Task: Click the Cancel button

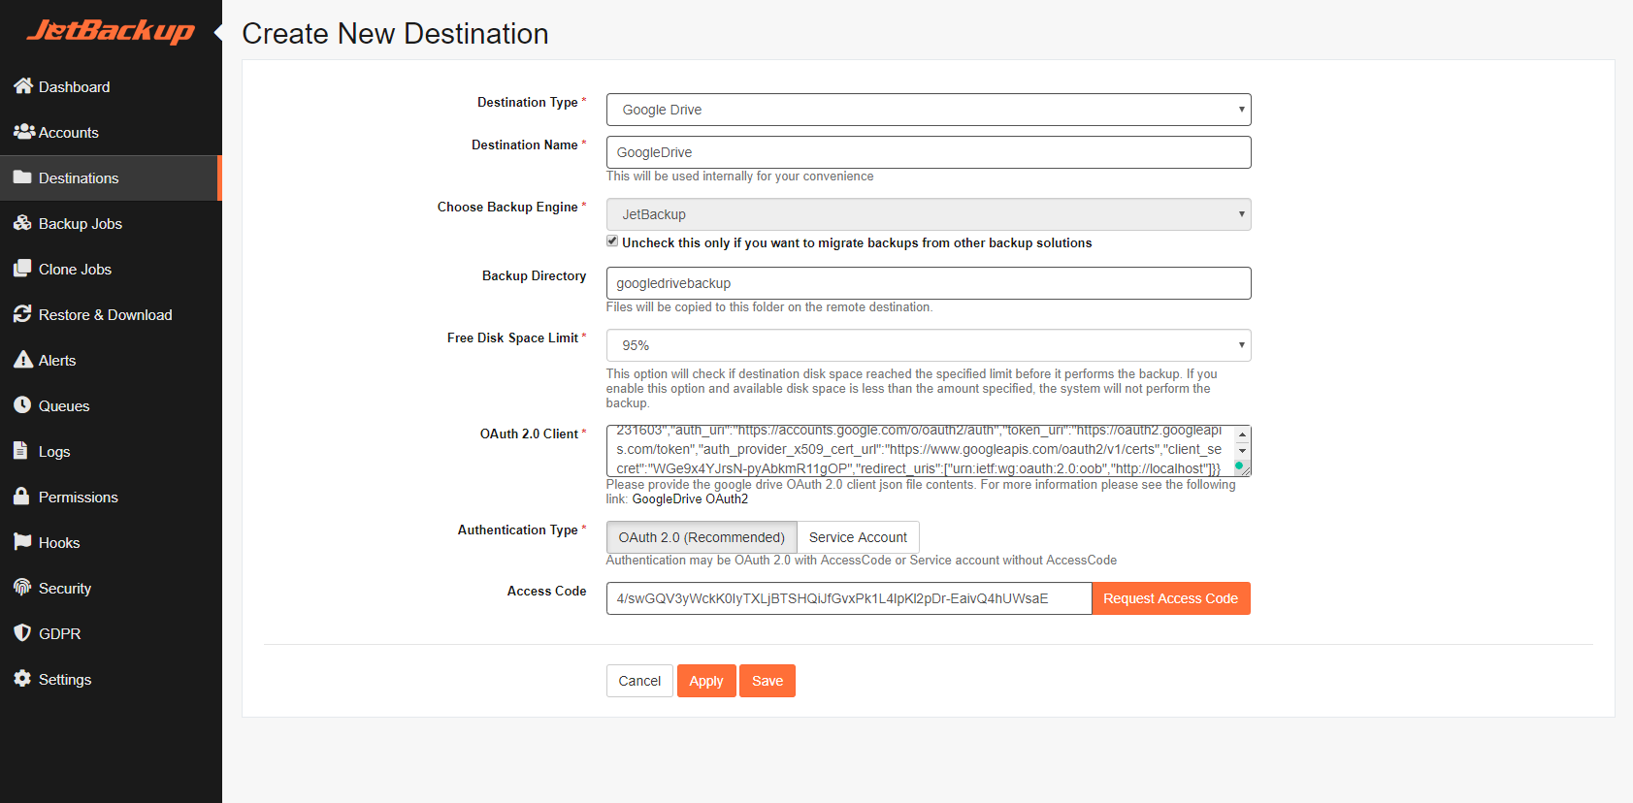Action: [639, 681]
